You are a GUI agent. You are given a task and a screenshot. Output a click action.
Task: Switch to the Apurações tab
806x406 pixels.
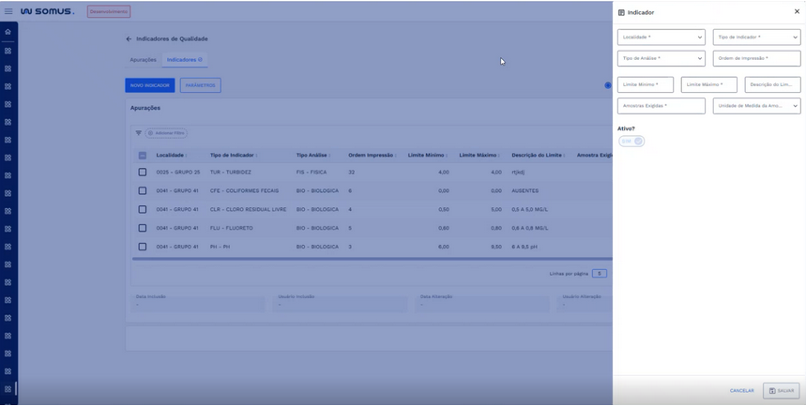[x=143, y=60]
